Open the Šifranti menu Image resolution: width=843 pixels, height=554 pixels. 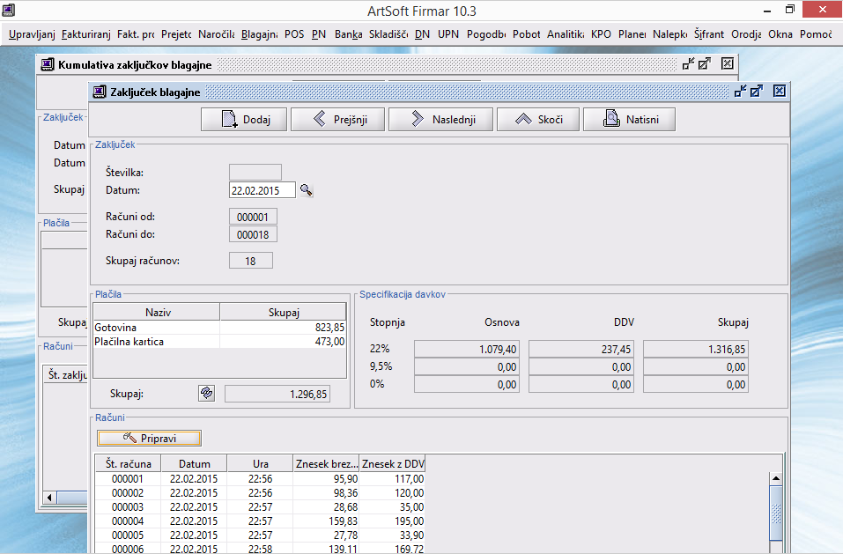708,34
